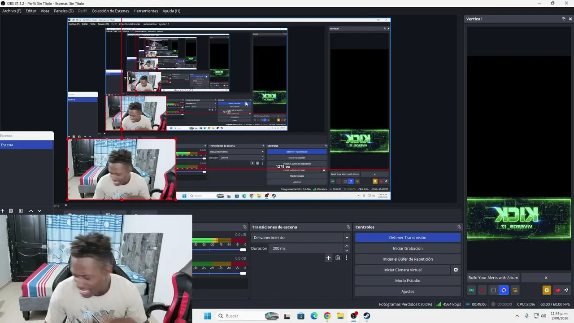The image size is (574, 323).
Task: Add a new scene with the plus icon
Action: pyautogui.click(x=2, y=211)
